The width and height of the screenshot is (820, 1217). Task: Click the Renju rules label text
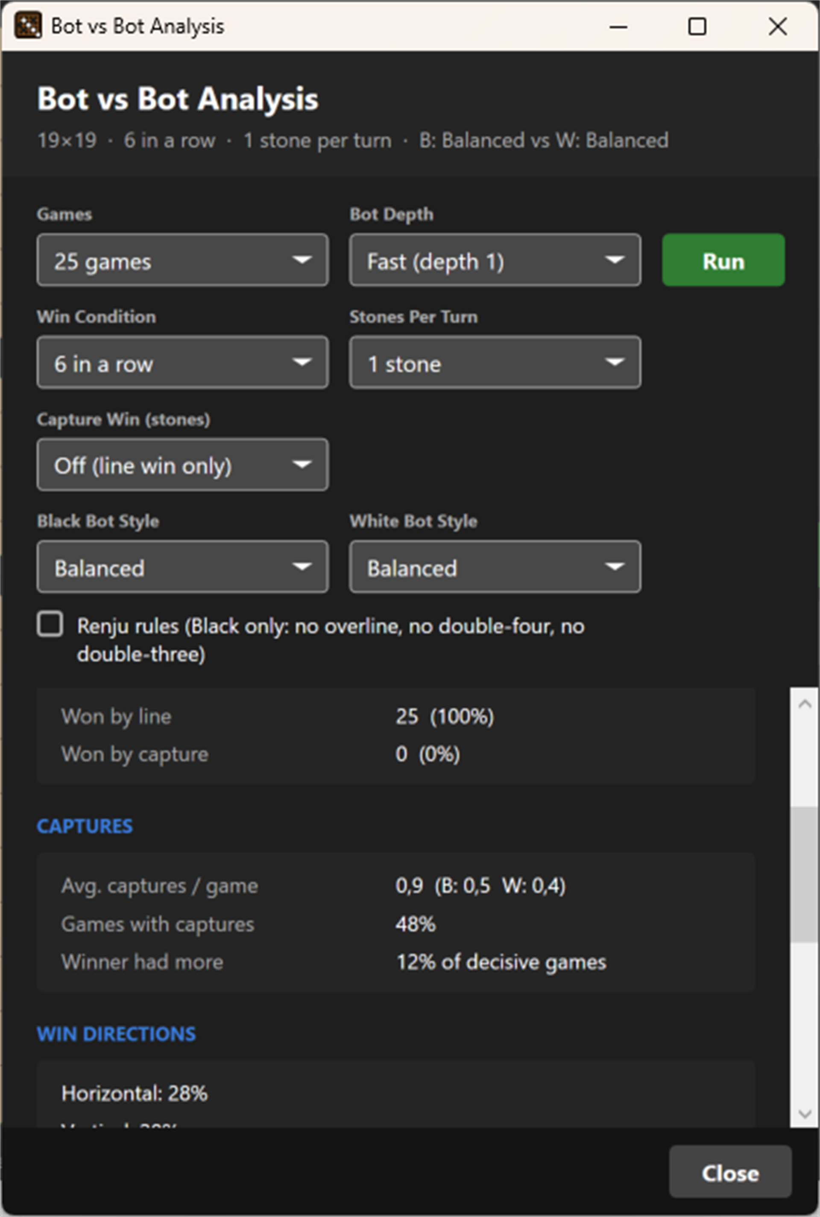click(331, 639)
